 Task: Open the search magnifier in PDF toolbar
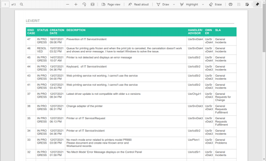click(x=22, y=5)
